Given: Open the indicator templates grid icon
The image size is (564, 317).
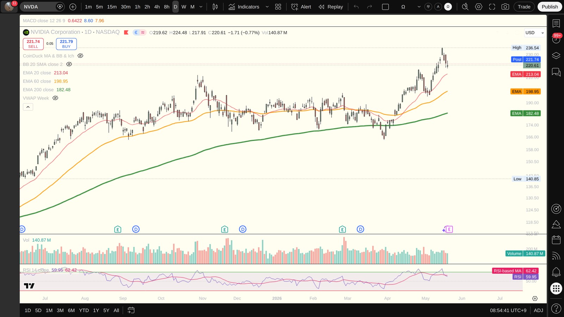Looking at the screenshot, I should (278, 7).
